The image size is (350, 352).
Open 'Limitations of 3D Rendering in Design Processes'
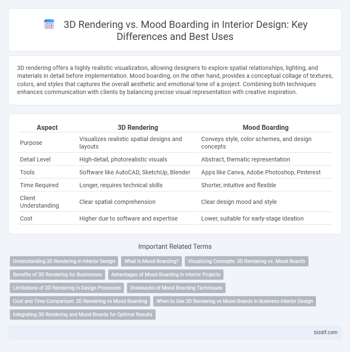pos(67,288)
